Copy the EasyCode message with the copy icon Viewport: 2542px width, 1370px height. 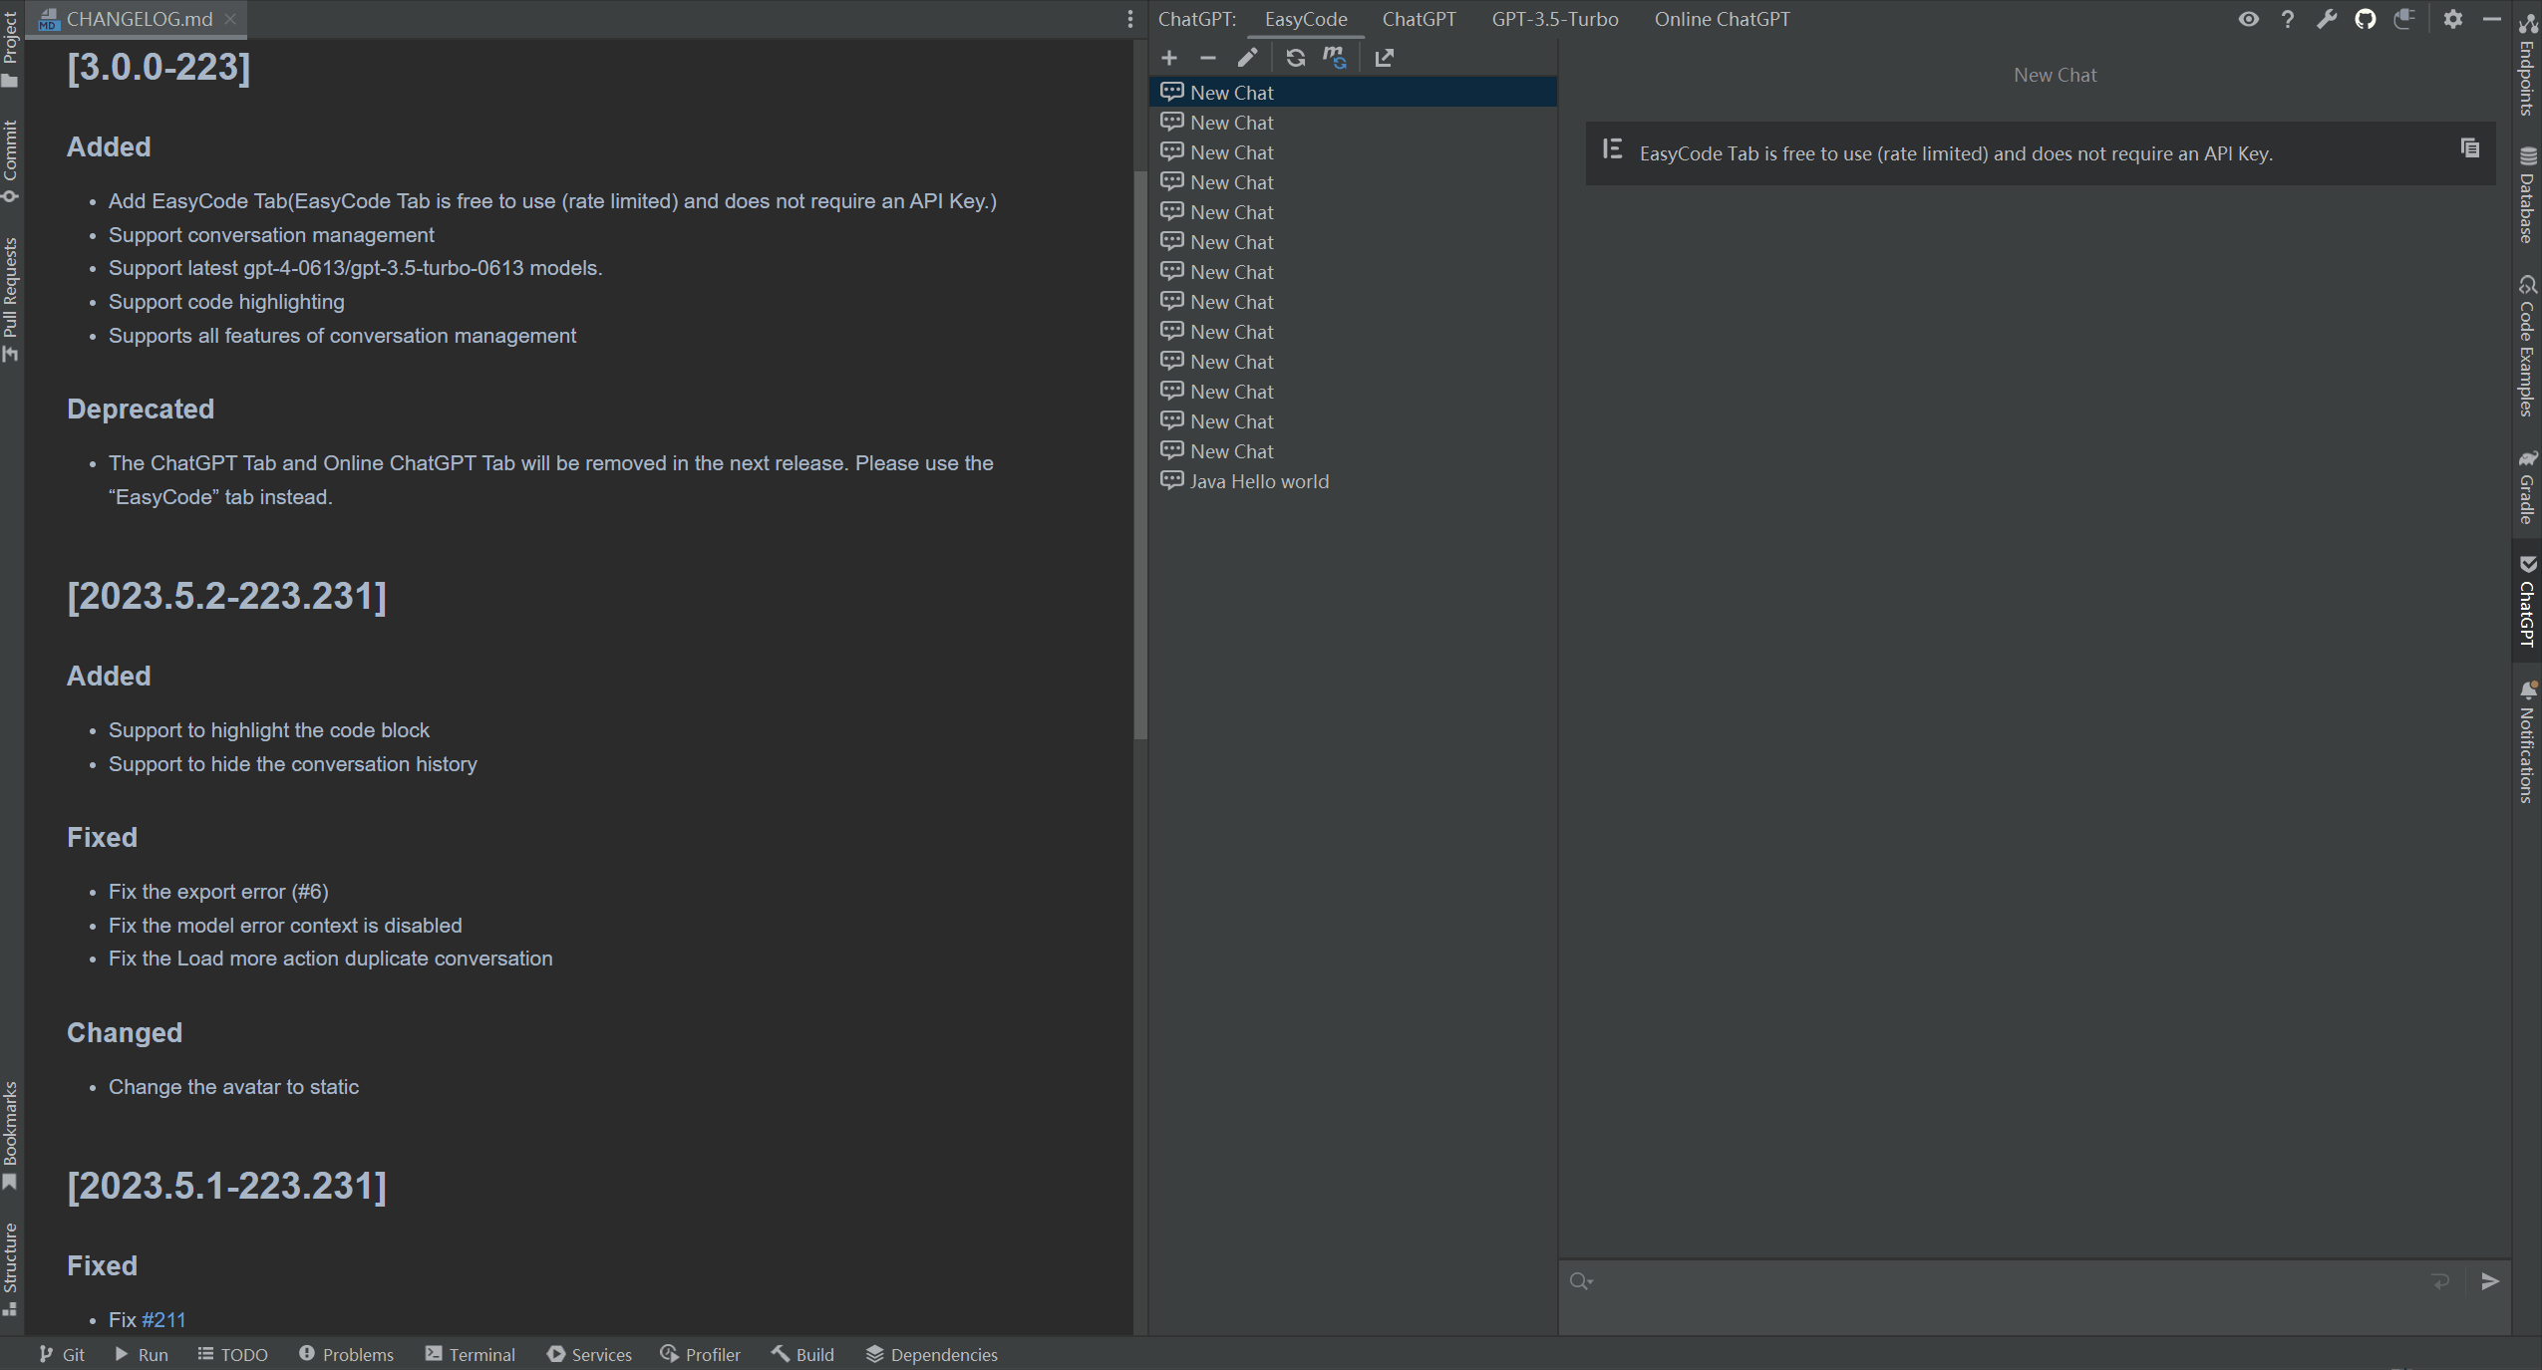click(x=2469, y=148)
